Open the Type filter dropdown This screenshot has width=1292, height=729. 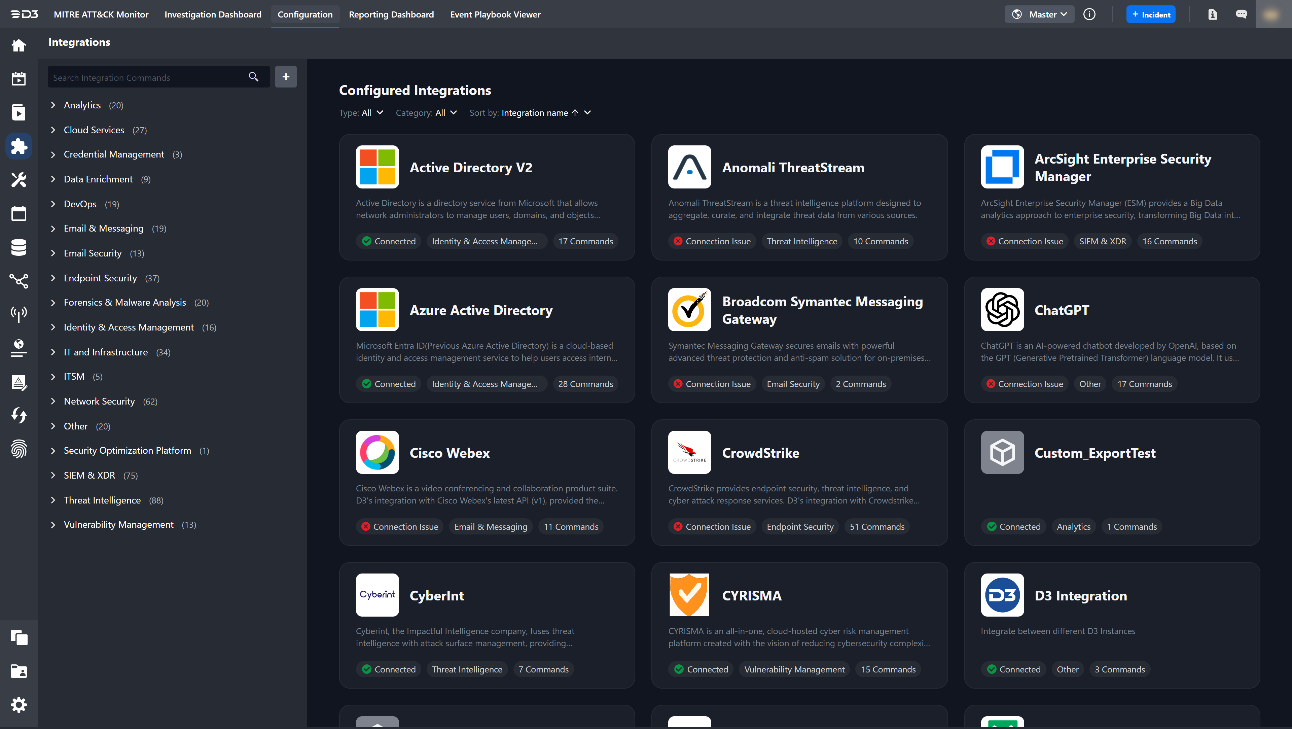point(361,113)
